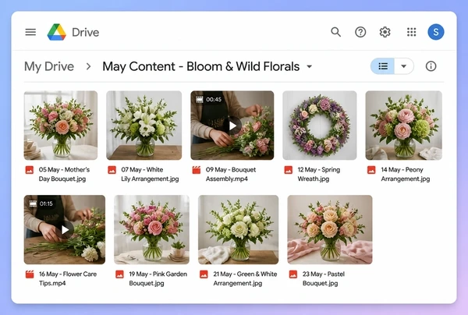Click the 00:45 duration badge
Viewport: 468px width, 315px height.
pos(208,99)
